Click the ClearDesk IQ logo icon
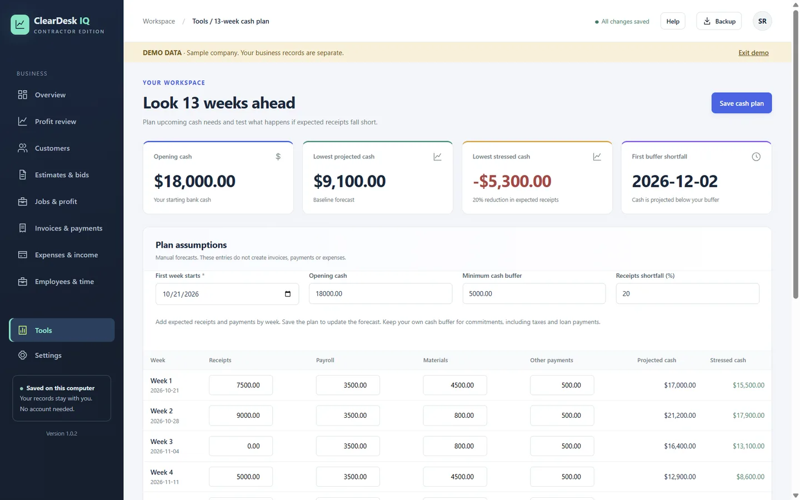 click(x=20, y=24)
